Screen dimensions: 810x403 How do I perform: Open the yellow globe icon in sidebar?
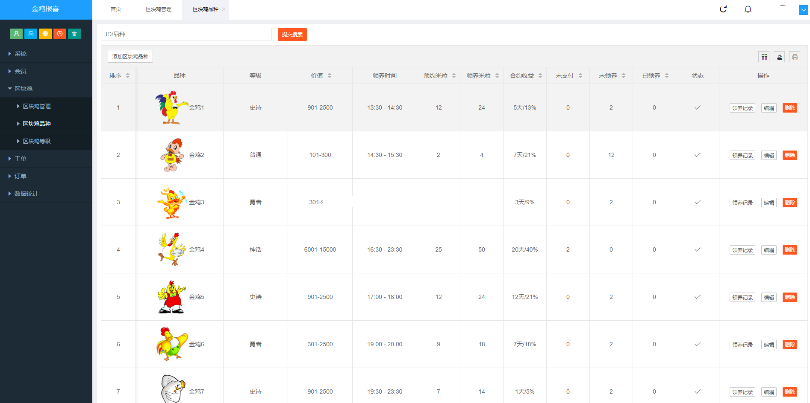point(45,33)
